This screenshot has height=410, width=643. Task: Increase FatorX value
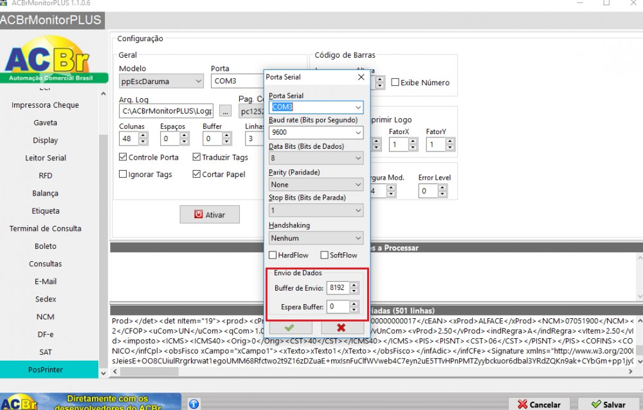(413, 141)
